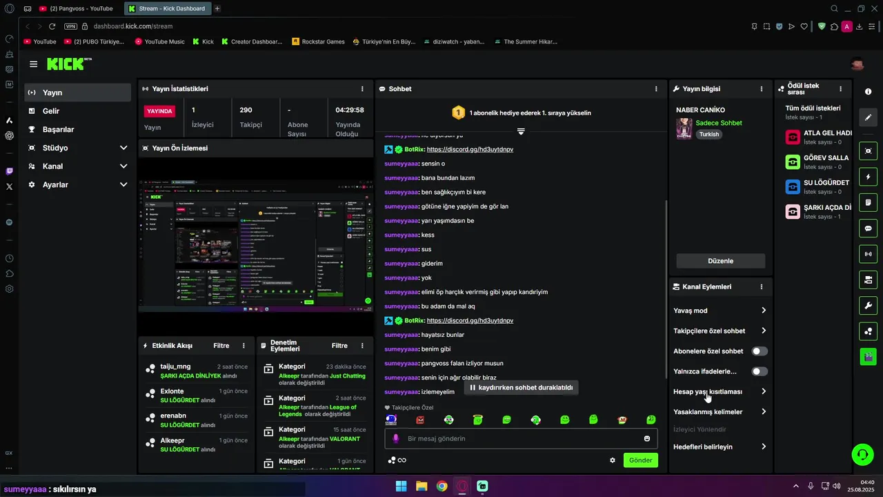Image resolution: width=883 pixels, height=497 pixels.
Task: Select Yayın in left navigation
Action: pyautogui.click(x=77, y=92)
